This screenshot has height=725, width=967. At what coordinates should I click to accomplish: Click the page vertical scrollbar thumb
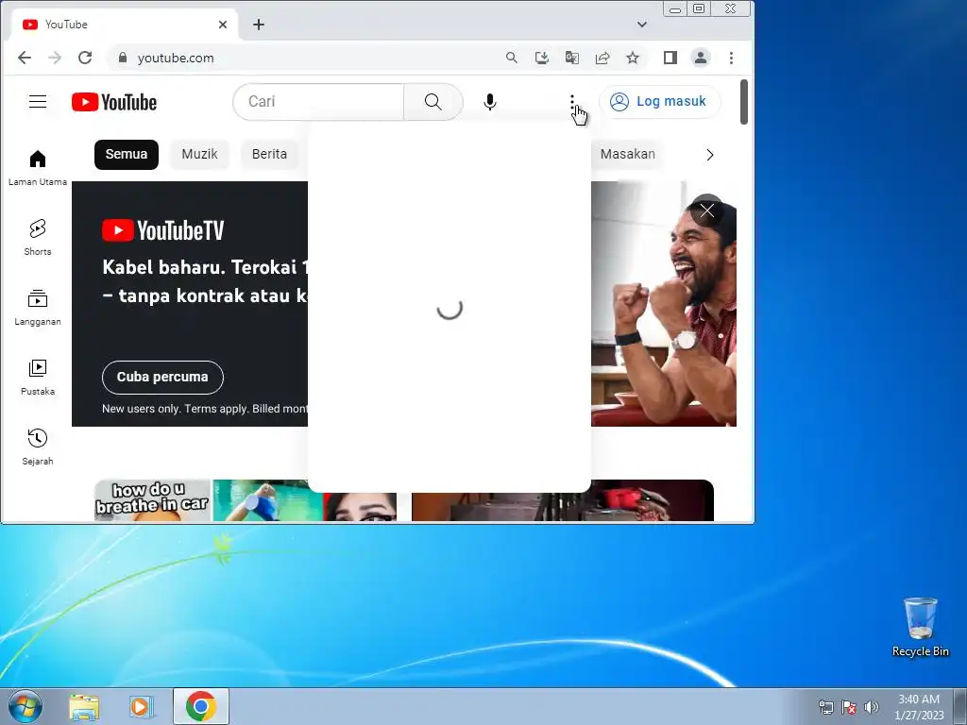click(x=744, y=102)
